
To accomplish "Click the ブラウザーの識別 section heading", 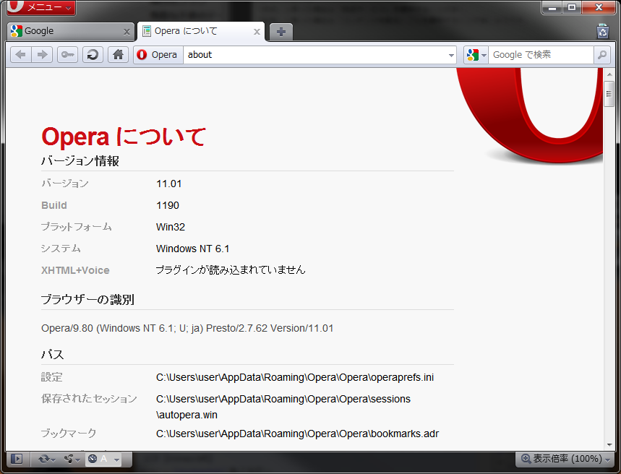I will pyautogui.click(x=87, y=299).
